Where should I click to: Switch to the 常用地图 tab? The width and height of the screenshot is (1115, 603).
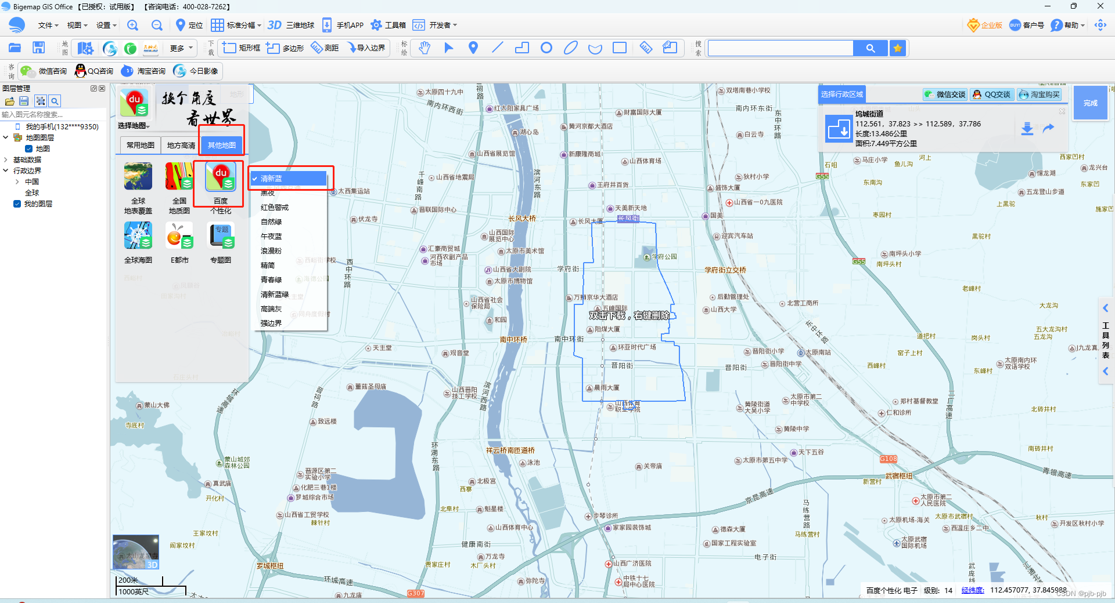tap(139, 145)
